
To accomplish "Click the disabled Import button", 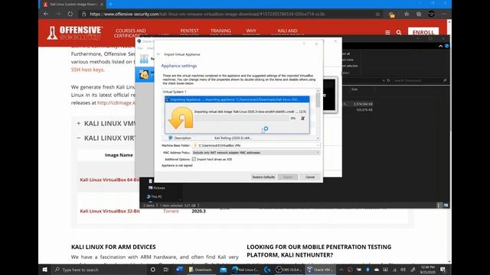I will pyautogui.click(x=288, y=177).
